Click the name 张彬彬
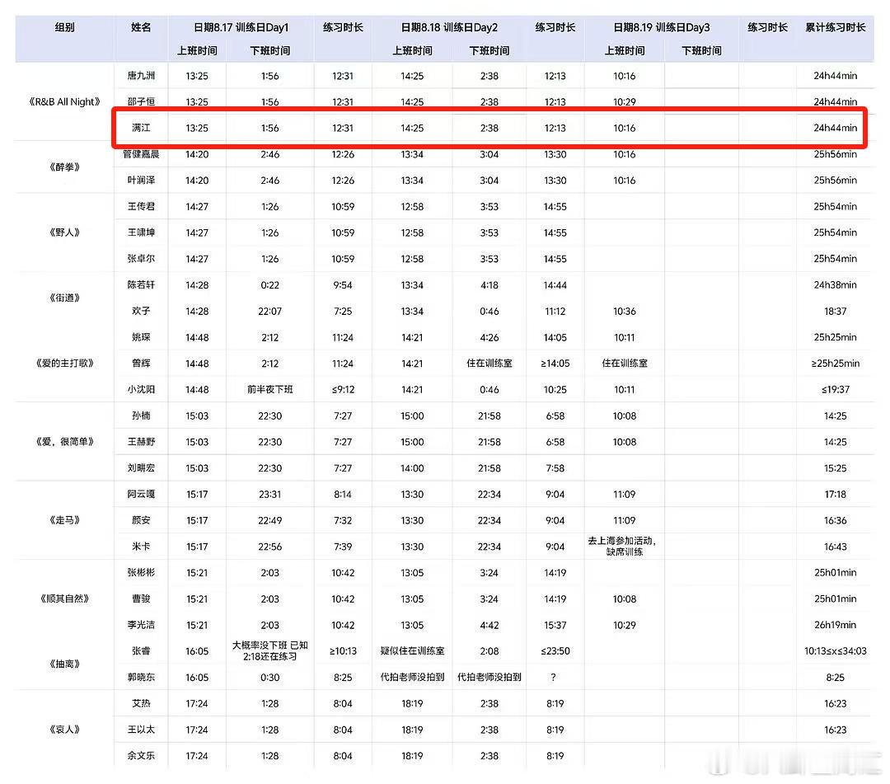This screenshot has width=890, height=784. point(141,572)
